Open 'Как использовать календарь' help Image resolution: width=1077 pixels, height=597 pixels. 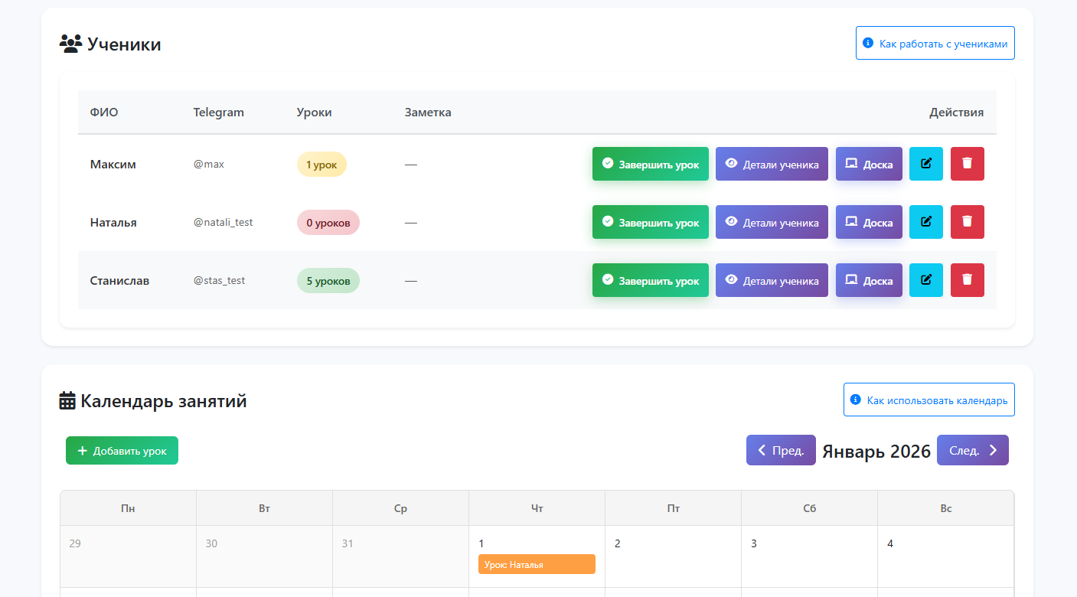coord(929,400)
